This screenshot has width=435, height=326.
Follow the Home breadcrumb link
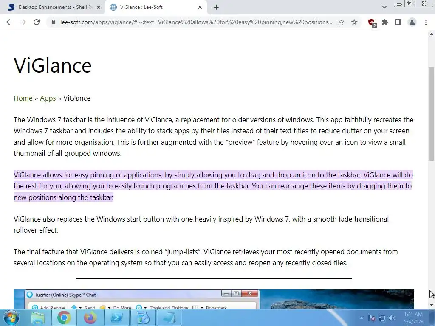tap(23, 98)
